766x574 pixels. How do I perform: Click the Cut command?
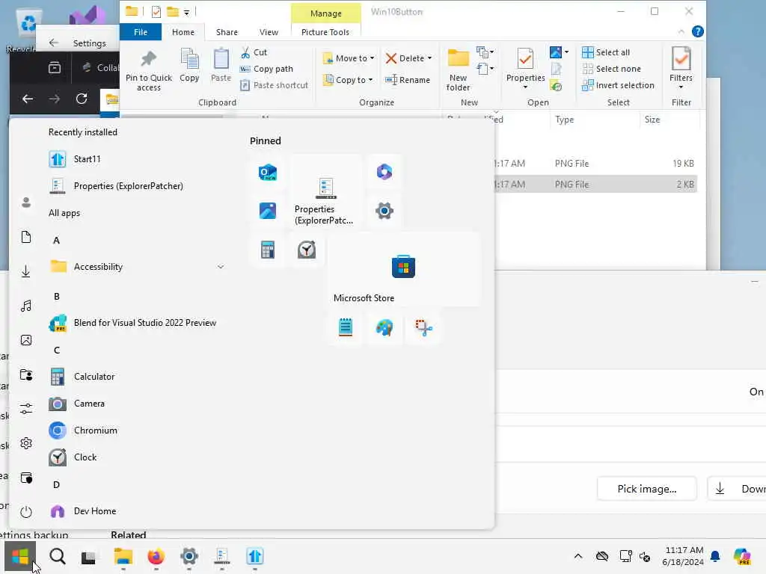click(254, 52)
